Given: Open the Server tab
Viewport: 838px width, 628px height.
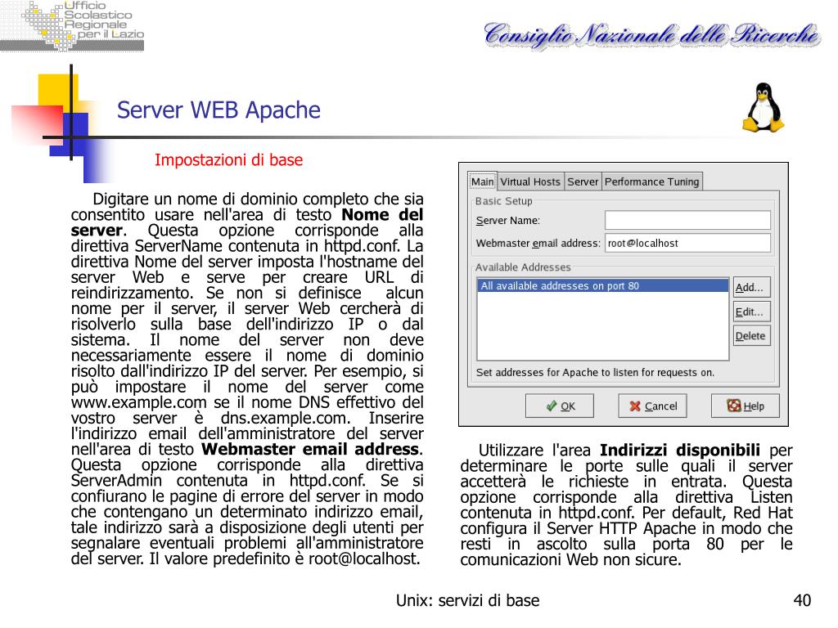Looking at the screenshot, I should click(583, 182).
